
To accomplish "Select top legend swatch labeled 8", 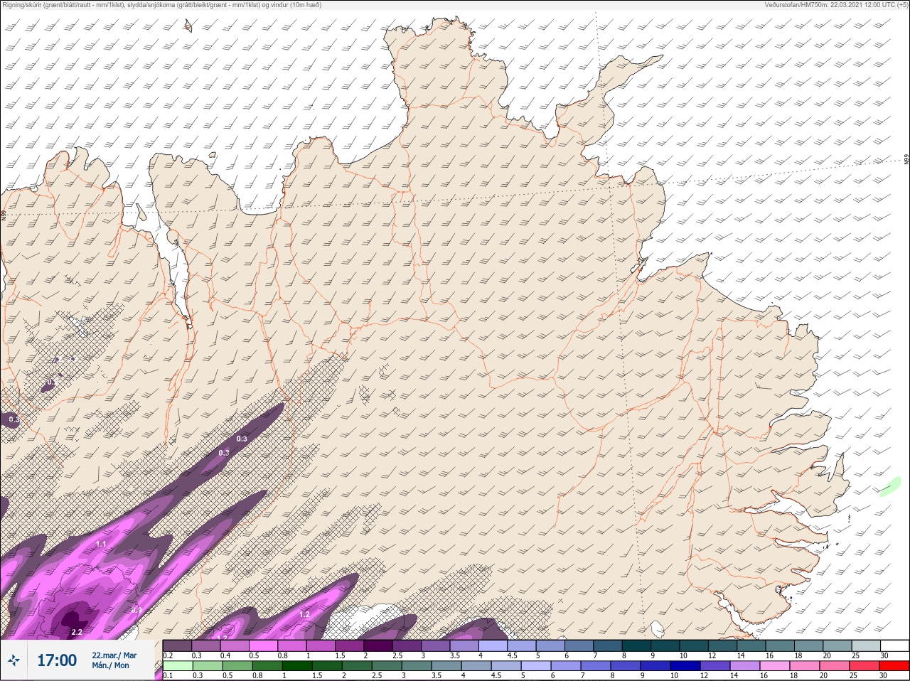I will point(637,645).
